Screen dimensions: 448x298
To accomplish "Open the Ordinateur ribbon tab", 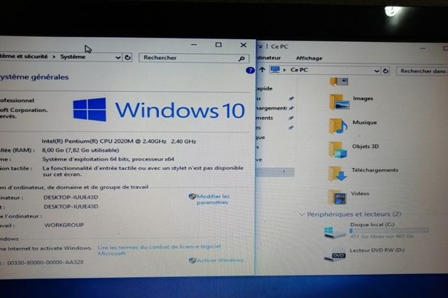I will 269,57.
